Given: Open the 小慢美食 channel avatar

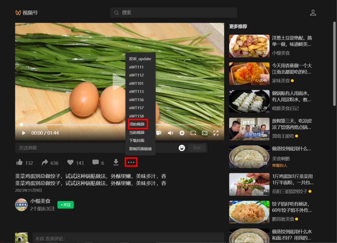Looking at the screenshot, I should pos(21,205).
